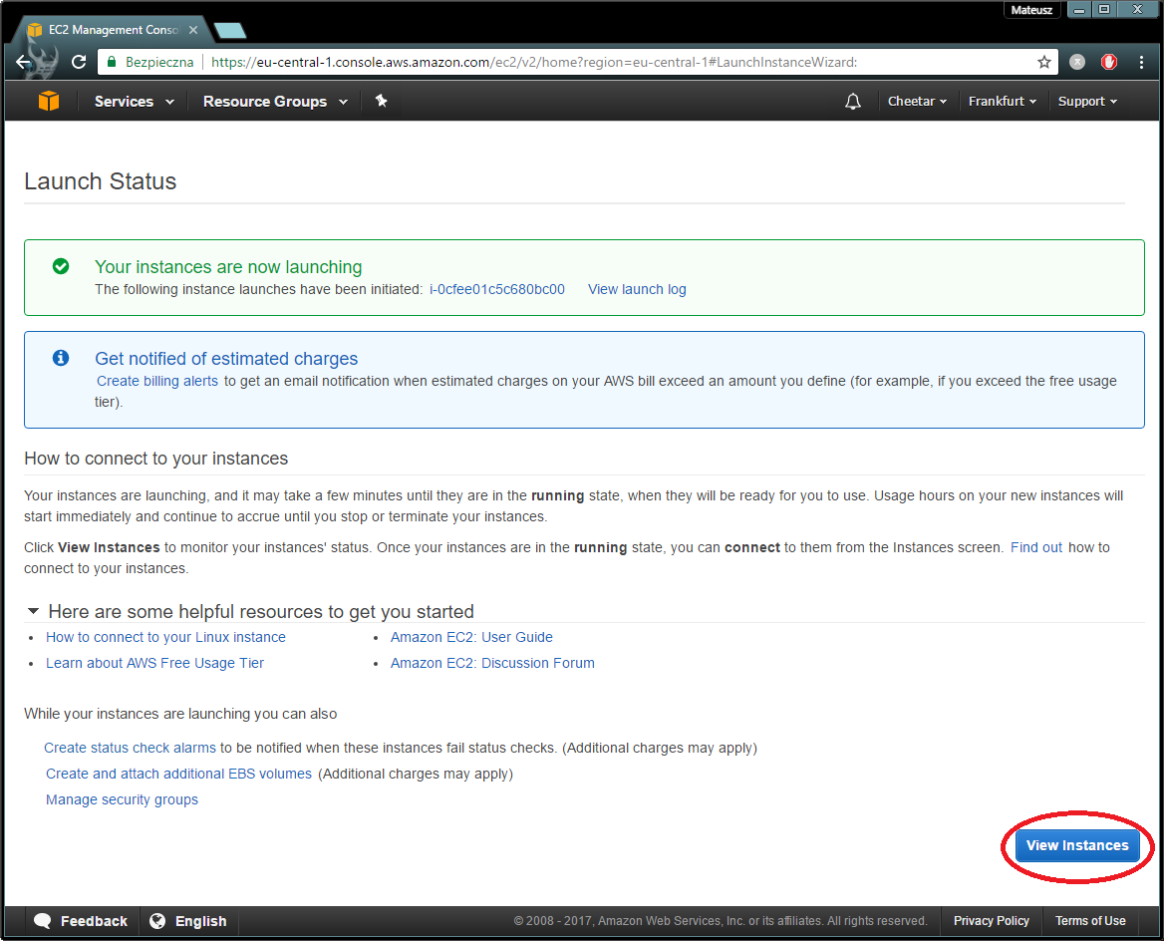
Task: Open the notifications bell icon
Action: tap(852, 102)
